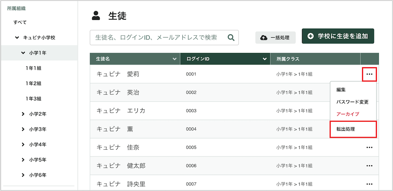Click the student name キュビナ 愛莉
The width and height of the screenshot is (393, 191).
(x=117, y=74)
